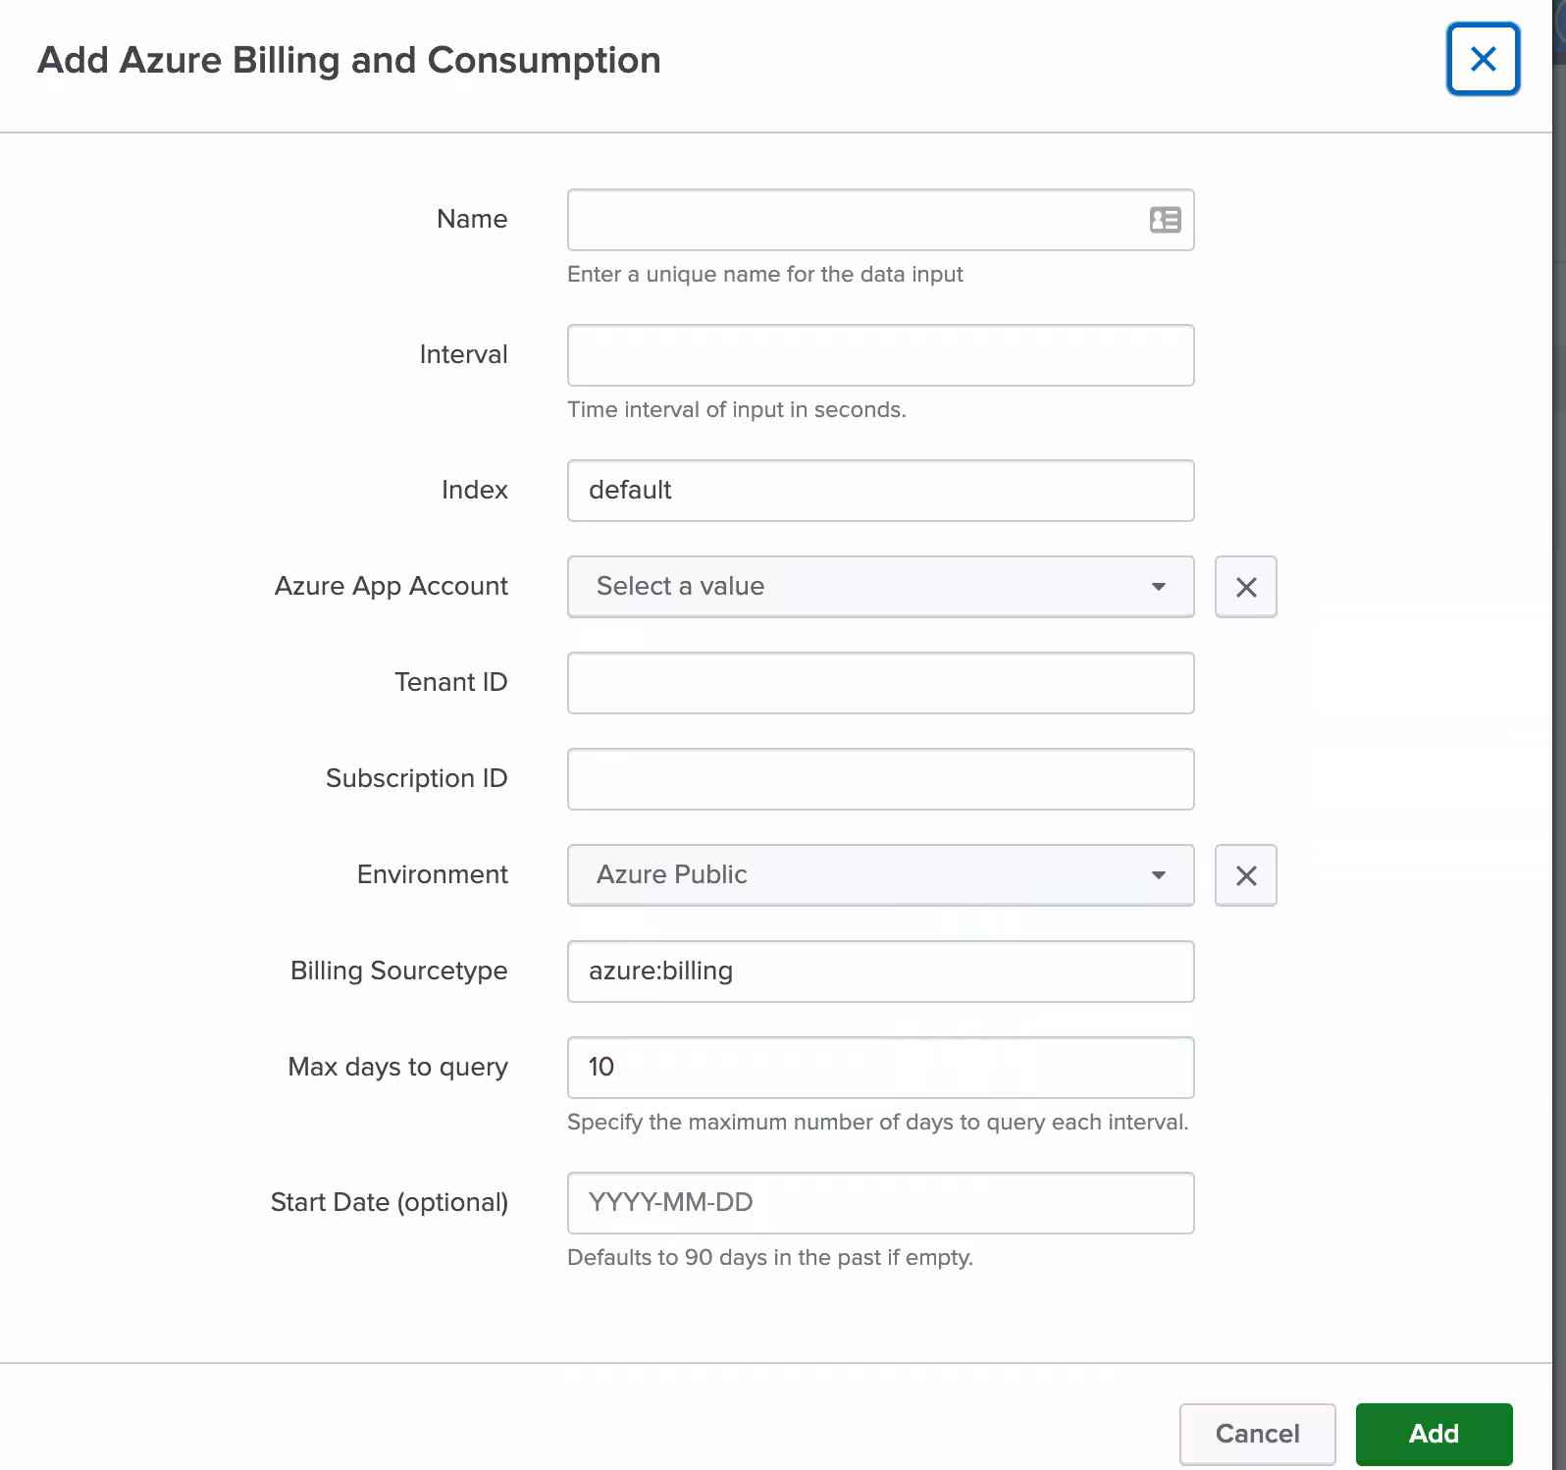The image size is (1566, 1470).
Task: Click the contact card icon in Name field
Action: pos(1165,220)
